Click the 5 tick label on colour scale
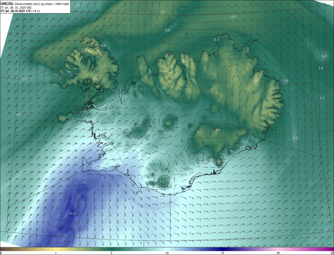 point(111,253)
